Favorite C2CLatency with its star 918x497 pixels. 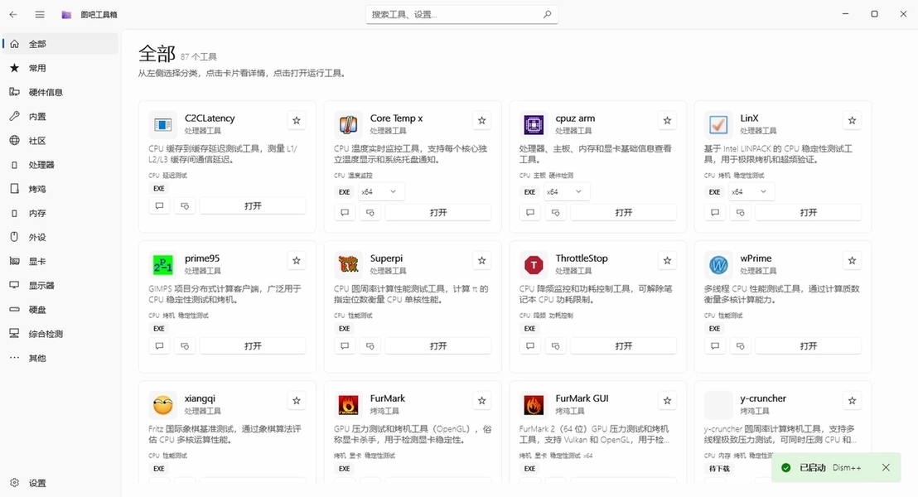(x=297, y=121)
